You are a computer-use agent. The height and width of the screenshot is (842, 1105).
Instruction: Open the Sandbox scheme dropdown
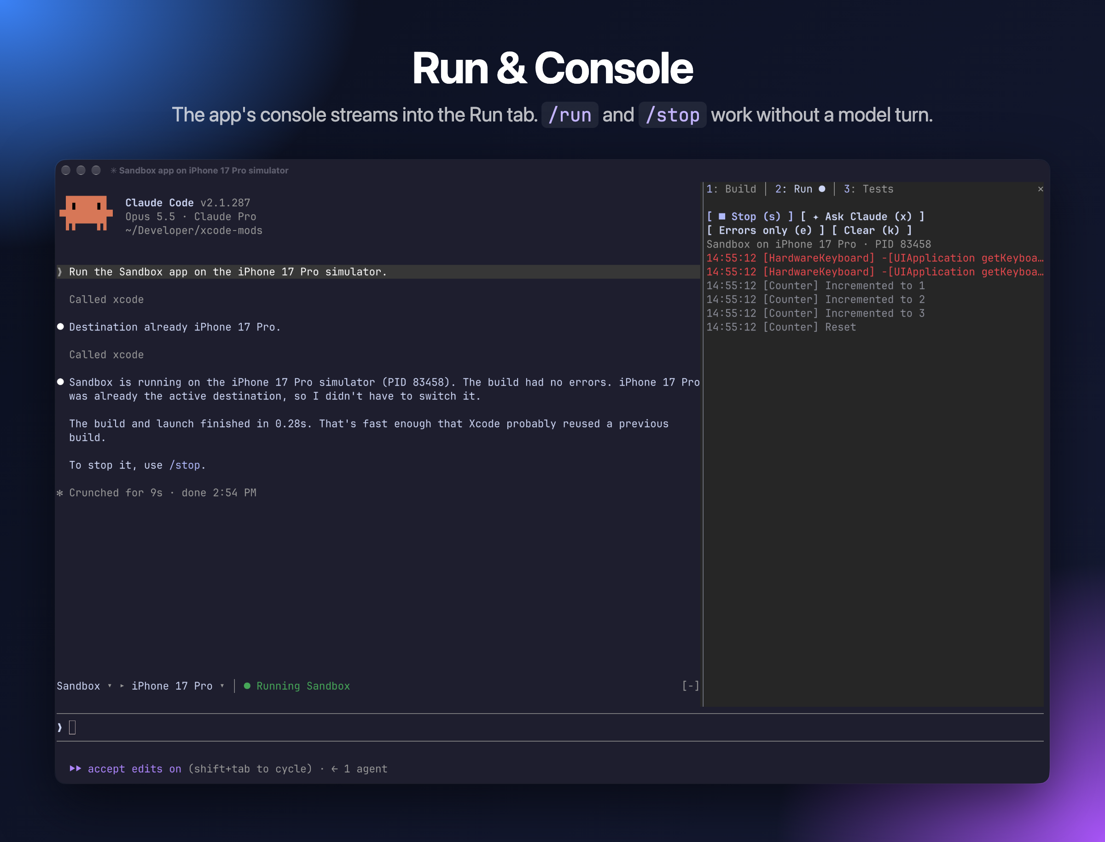click(x=84, y=686)
